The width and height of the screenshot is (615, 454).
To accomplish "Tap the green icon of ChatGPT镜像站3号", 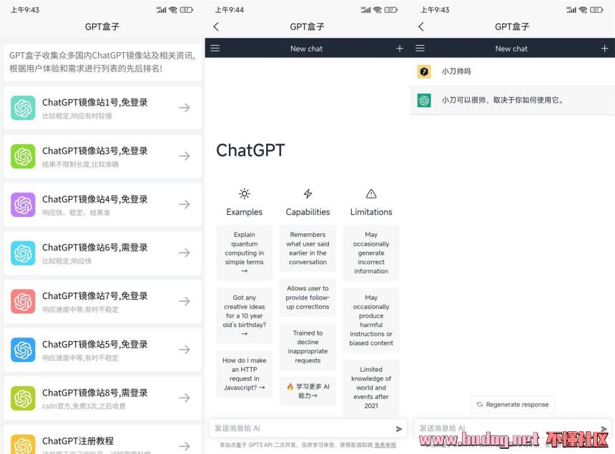I will point(23,156).
